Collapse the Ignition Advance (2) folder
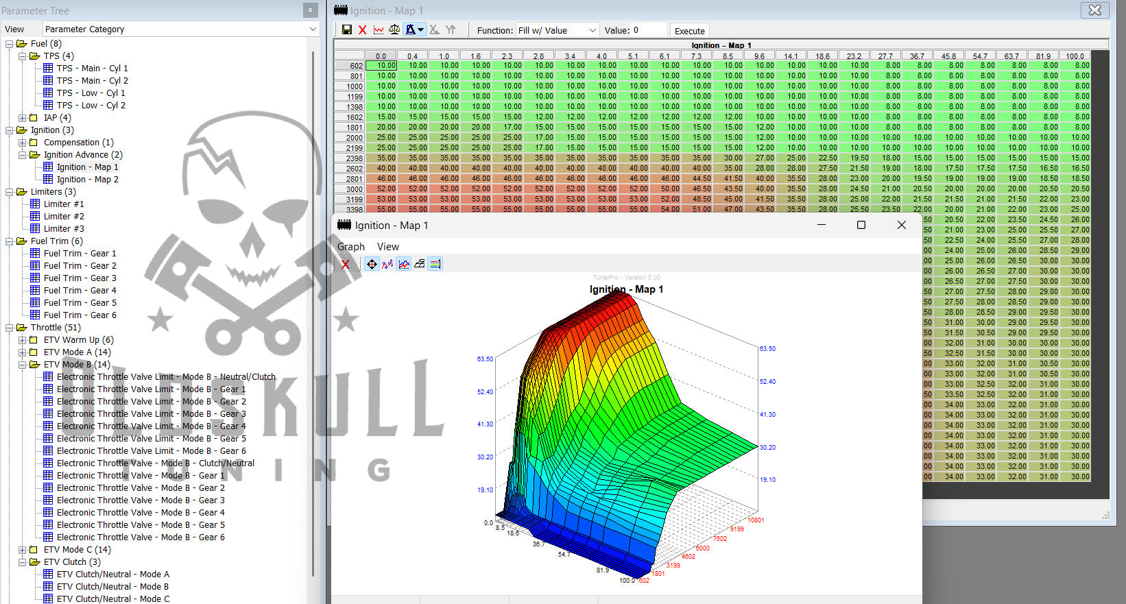 [x=23, y=154]
